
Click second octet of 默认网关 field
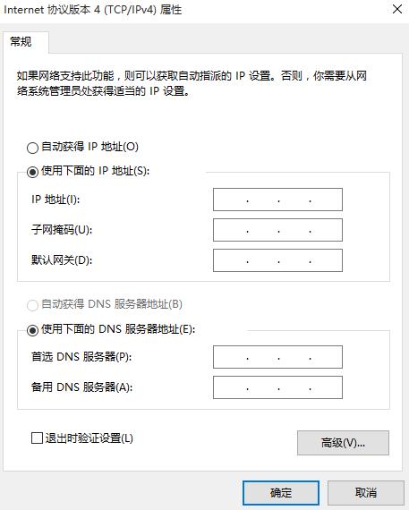pyautogui.click(x=263, y=260)
